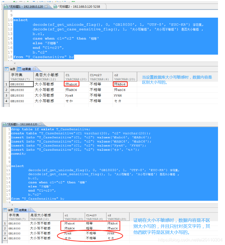Click the 'create table "T_CaseSensitive"' line in 无标题3
Screen dimensions: 225x245
point(81,133)
